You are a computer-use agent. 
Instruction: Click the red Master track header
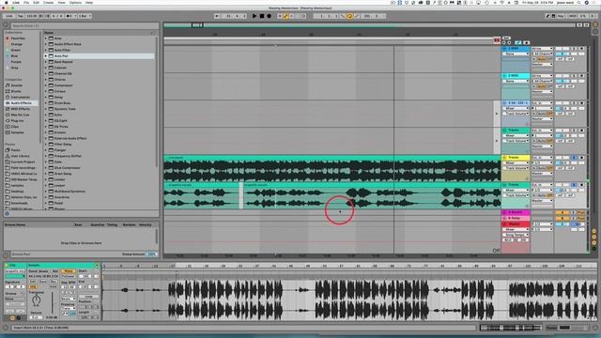point(516,223)
